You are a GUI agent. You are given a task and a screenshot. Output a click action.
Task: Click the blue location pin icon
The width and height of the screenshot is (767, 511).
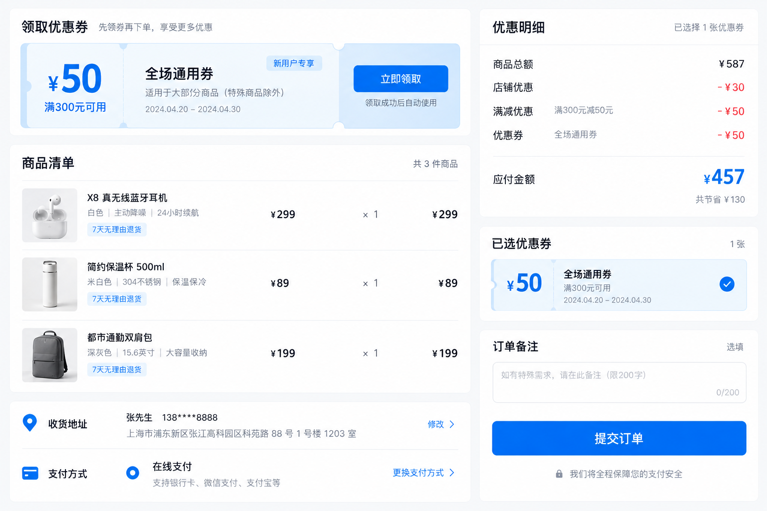tap(30, 423)
